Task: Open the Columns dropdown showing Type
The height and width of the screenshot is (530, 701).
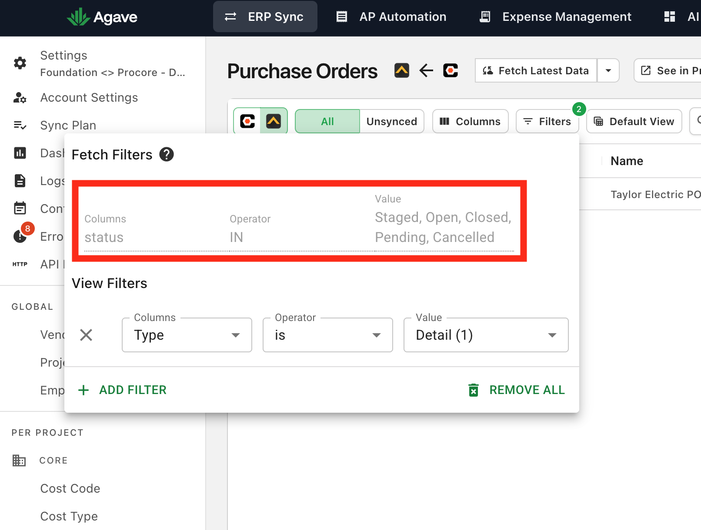Action: [187, 335]
